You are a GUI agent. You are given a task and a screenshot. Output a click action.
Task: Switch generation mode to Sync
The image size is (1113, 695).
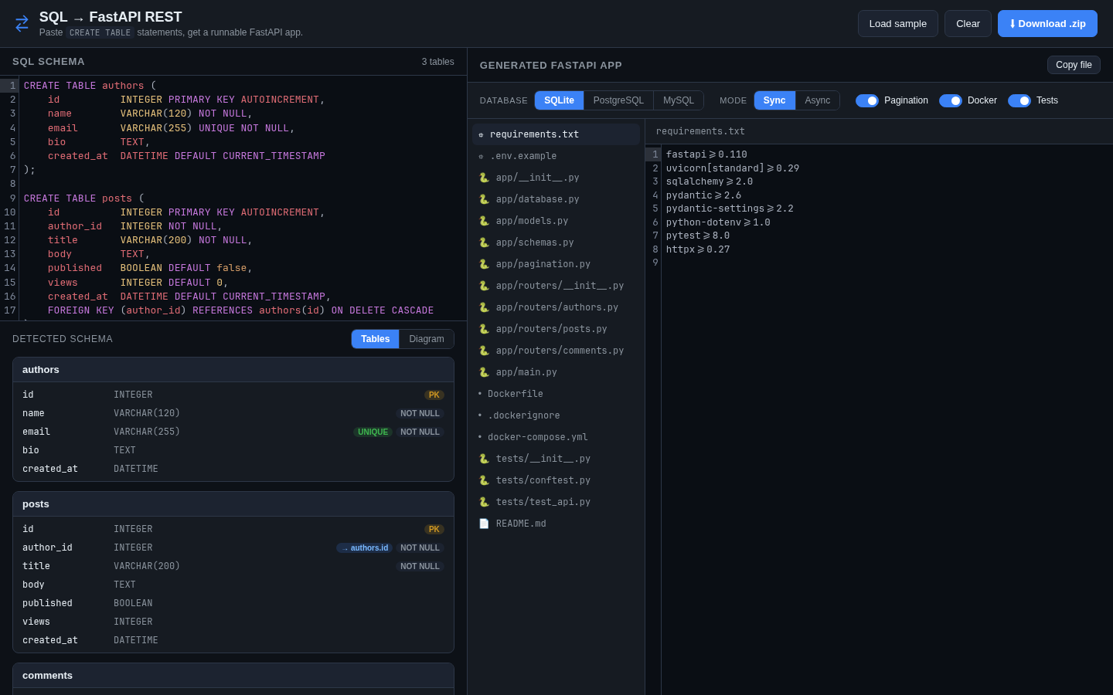pyautogui.click(x=774, y=100)
